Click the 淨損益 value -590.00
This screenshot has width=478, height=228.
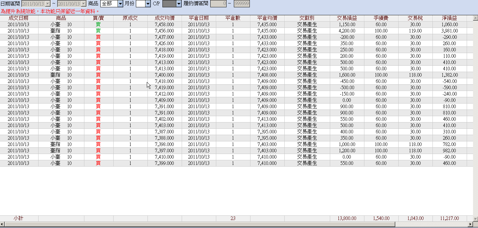pyautogui.click(x=450, y=87)
